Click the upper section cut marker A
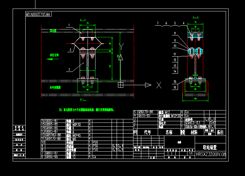245x176 pixels. tap(81, 20)
